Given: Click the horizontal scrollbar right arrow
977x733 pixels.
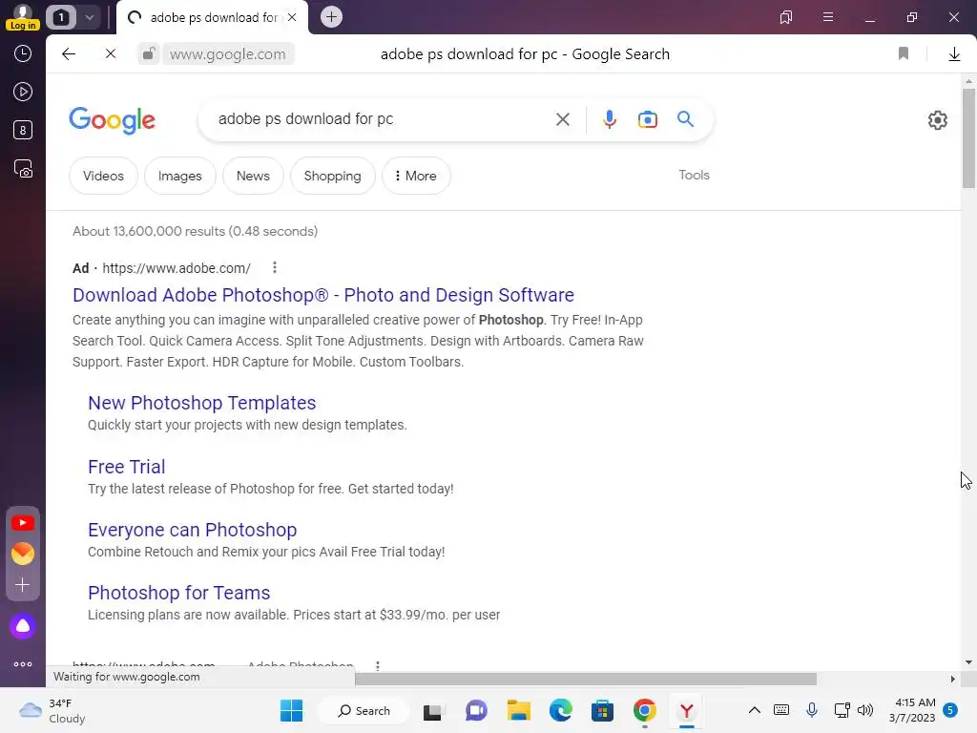Looking at the screenshot, I should (x=952, y=679).
